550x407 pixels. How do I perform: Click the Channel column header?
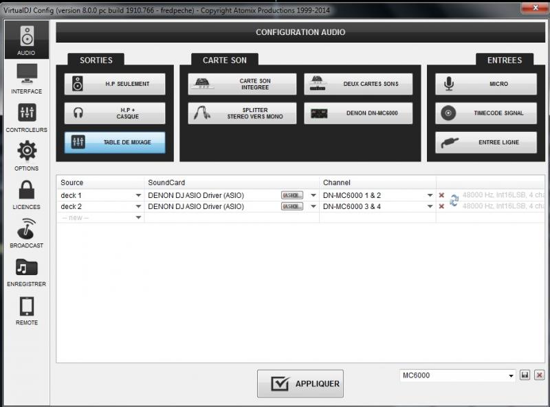(x=377, y=182)
